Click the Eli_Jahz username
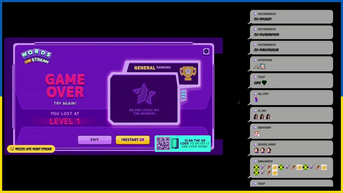 click(262, 111)
